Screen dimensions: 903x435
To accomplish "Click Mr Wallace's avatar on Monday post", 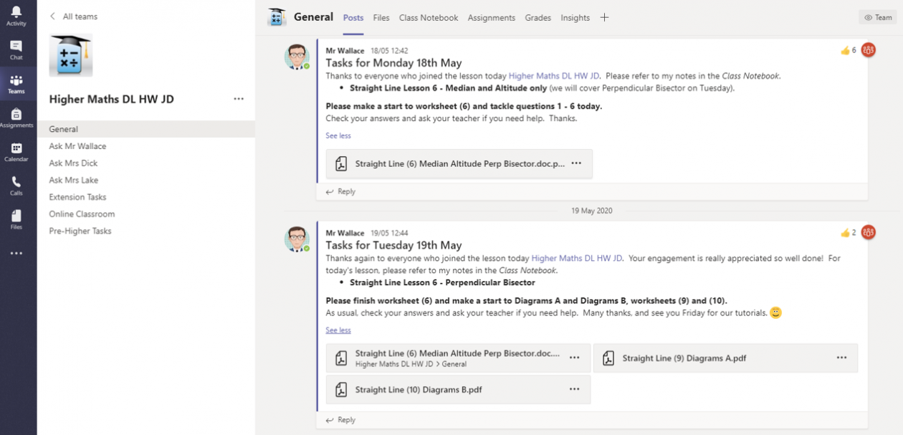I will pos(297,57).
